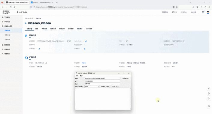Open 设备分组 in sidebar
212x114 pixels.
[7, 35]
